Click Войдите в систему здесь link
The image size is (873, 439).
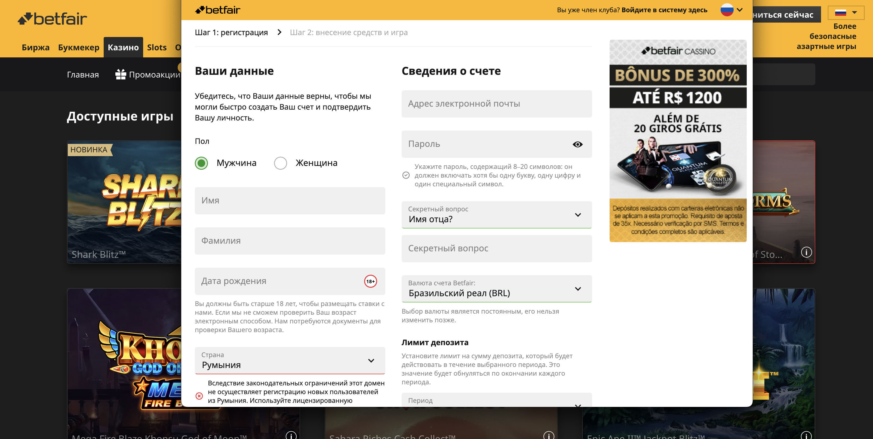[664, 10]
